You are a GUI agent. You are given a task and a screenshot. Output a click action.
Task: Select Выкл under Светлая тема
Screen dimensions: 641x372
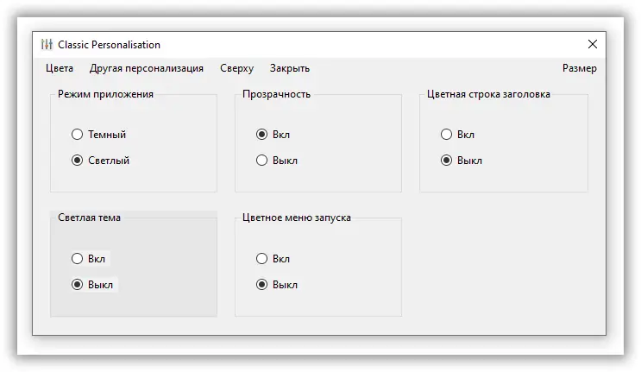(78, 285)
